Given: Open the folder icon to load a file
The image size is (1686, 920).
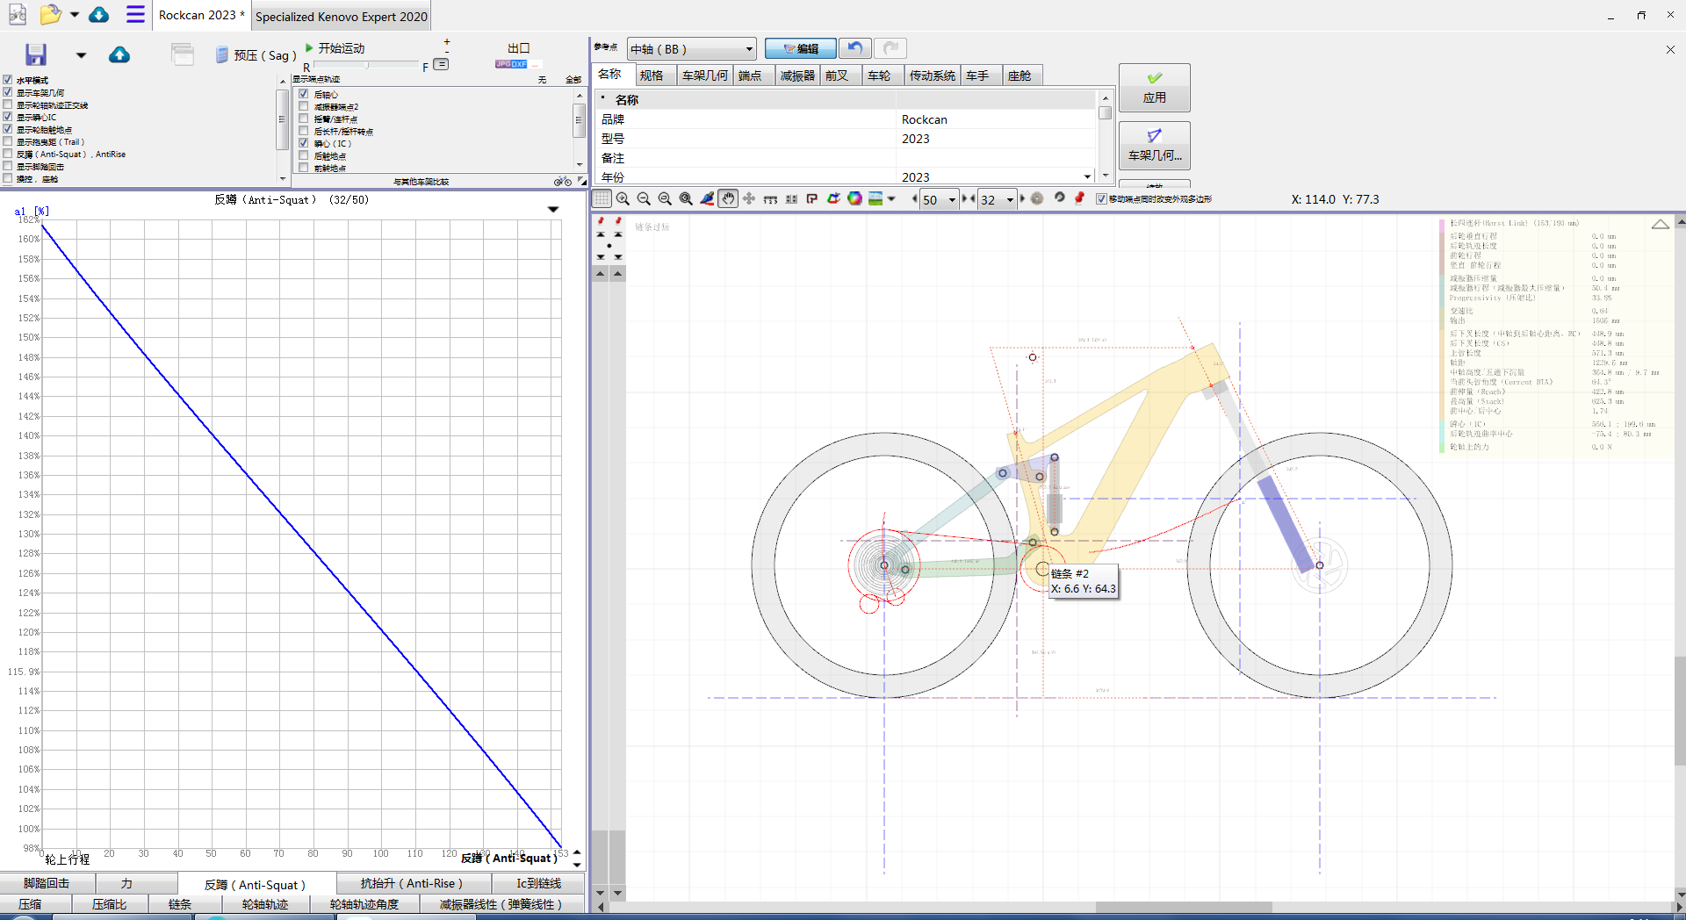Looking at the screenshot, I should (x=51, y=15).
